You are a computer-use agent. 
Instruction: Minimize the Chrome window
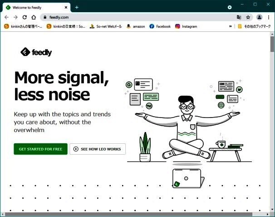coord(242,5)
